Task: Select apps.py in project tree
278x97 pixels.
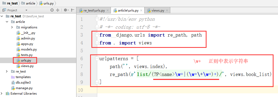Action: (27, 44)
